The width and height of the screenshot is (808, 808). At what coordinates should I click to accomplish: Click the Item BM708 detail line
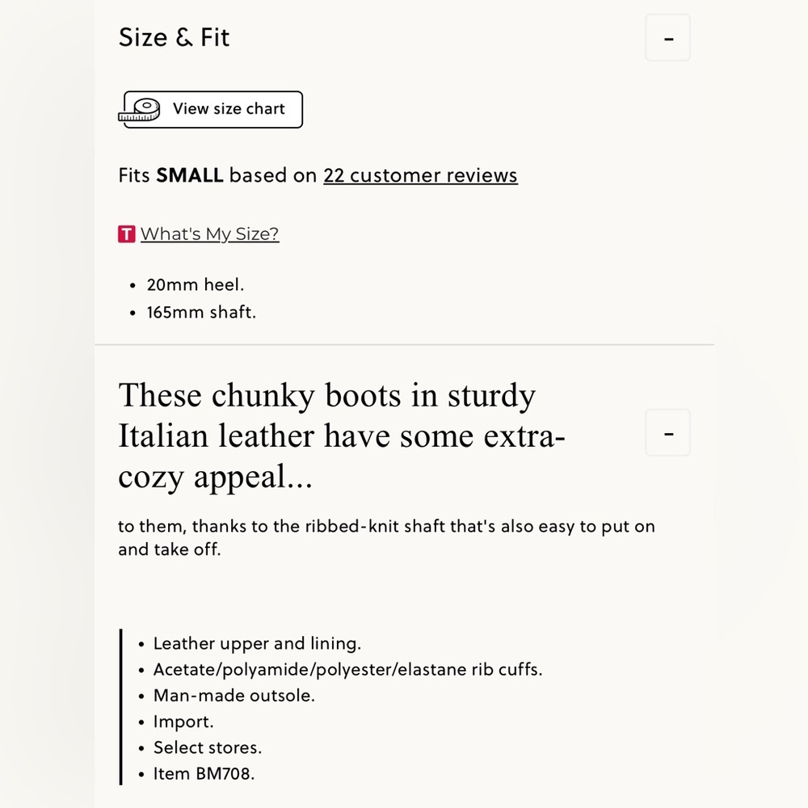204,774
